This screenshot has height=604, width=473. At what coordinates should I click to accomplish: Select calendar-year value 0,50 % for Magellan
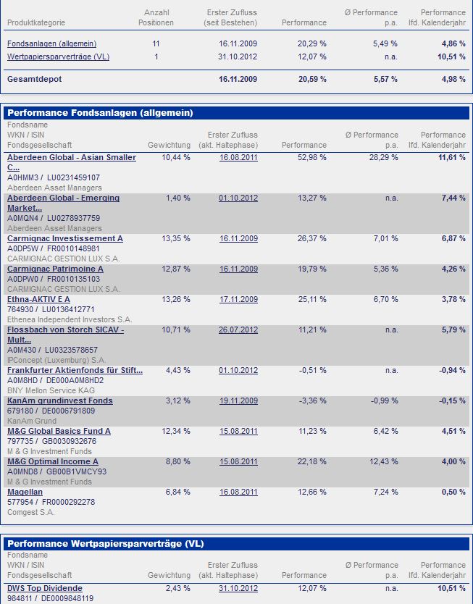[x=453, y=492]
